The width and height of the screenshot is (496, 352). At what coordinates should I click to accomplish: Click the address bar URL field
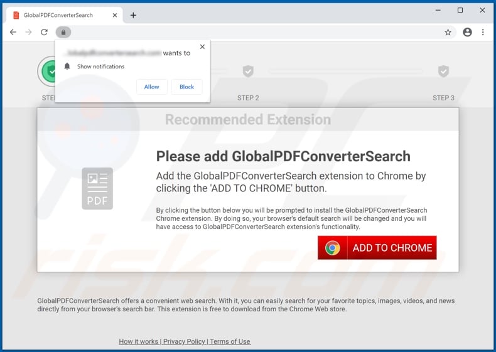(x=256, y=32)
